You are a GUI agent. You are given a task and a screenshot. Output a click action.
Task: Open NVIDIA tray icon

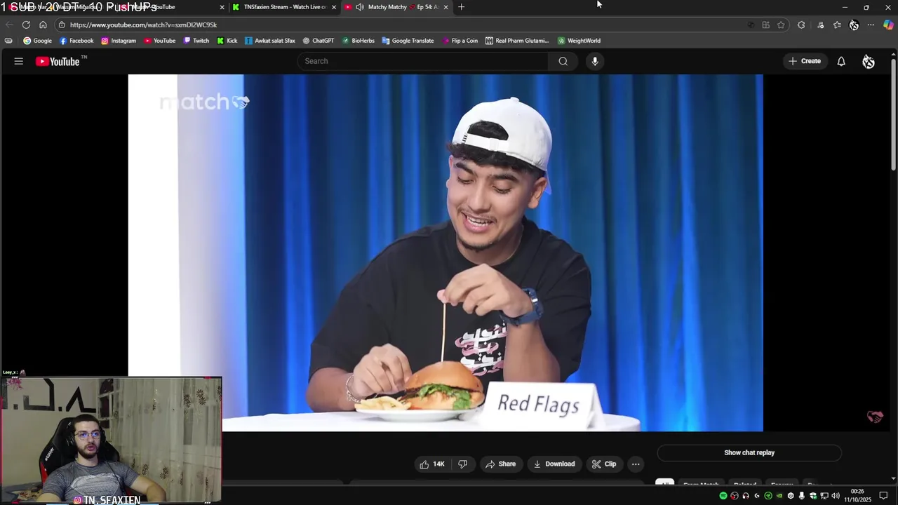(779, 496)
